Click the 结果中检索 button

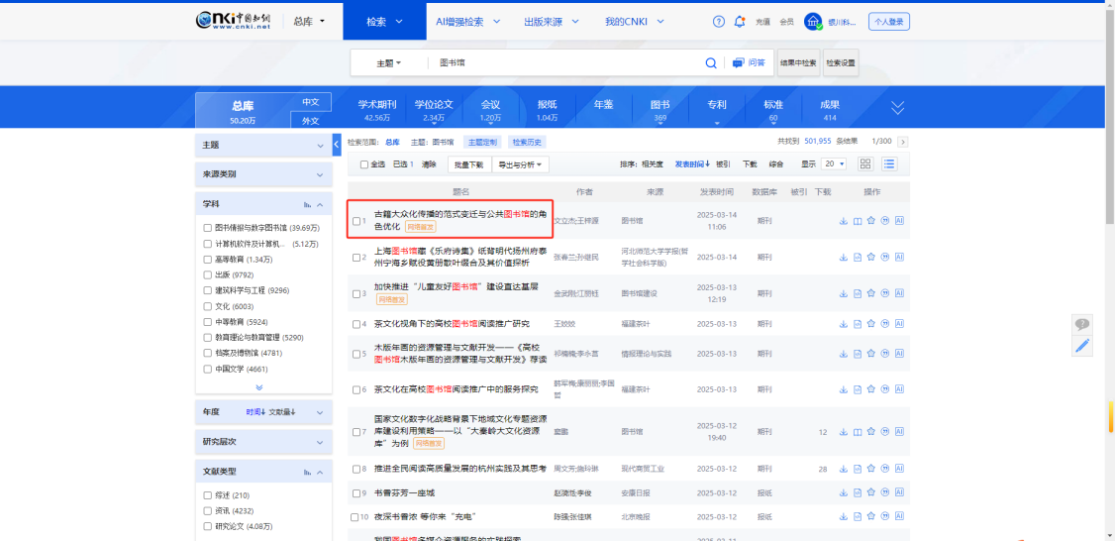pyautogui.click(x=798, y=62)
